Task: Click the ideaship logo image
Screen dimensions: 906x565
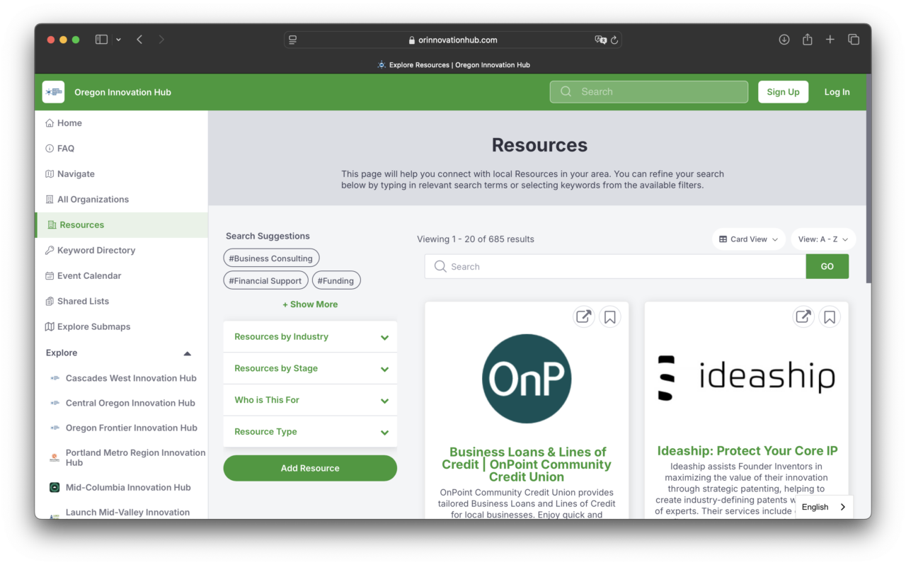Action: pos(746,377)
